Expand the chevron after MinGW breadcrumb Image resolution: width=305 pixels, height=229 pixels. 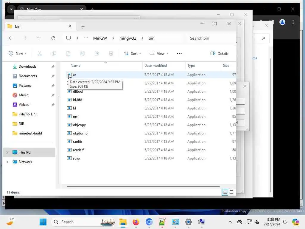click(x=113, y=38)
